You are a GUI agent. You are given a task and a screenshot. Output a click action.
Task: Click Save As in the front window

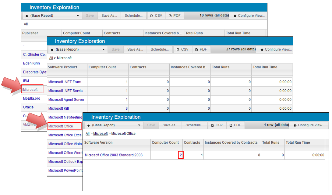coord(170,125)
